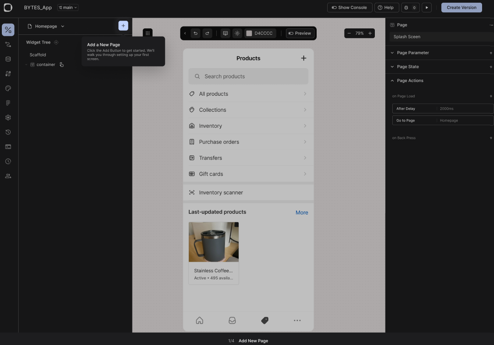Click the bug debug counter button
This screenshot has height=345, width=494.
point(410,8)
